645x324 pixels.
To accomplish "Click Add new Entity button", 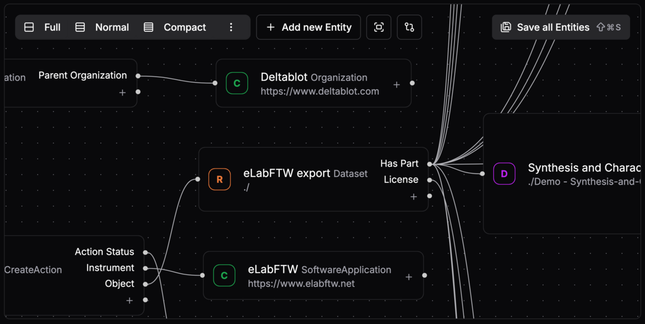I will point(309,27).
